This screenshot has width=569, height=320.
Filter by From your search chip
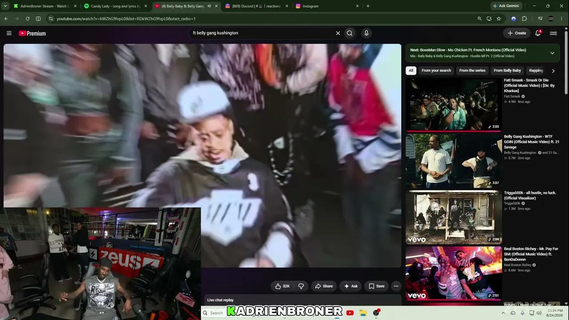(436, 71)
